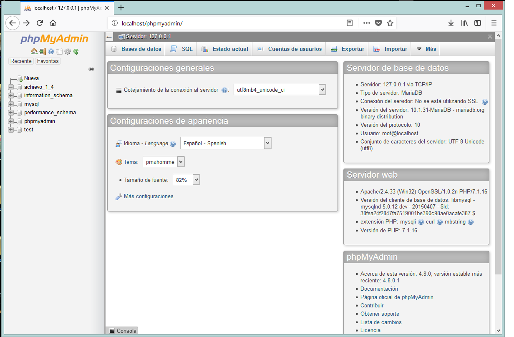Screen dimensions: 514x337
Task: Create a new database via Nueva
Action: (x=31, y=78)
